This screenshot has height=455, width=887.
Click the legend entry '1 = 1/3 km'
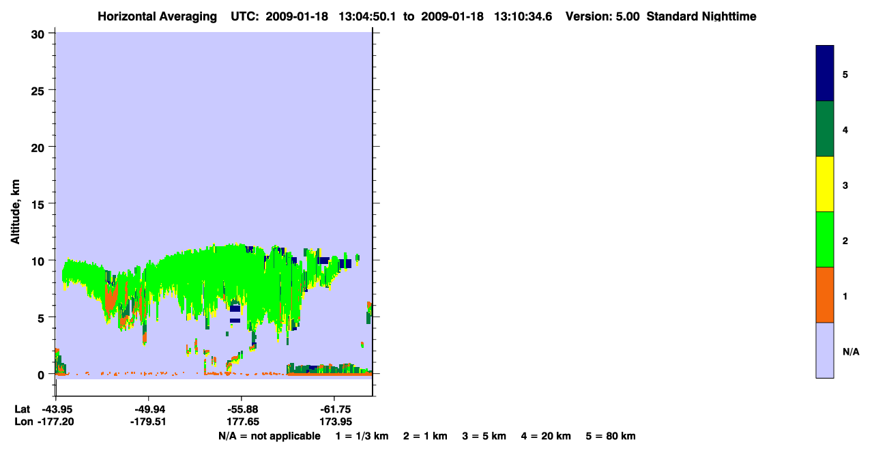(x=362, y=436)
